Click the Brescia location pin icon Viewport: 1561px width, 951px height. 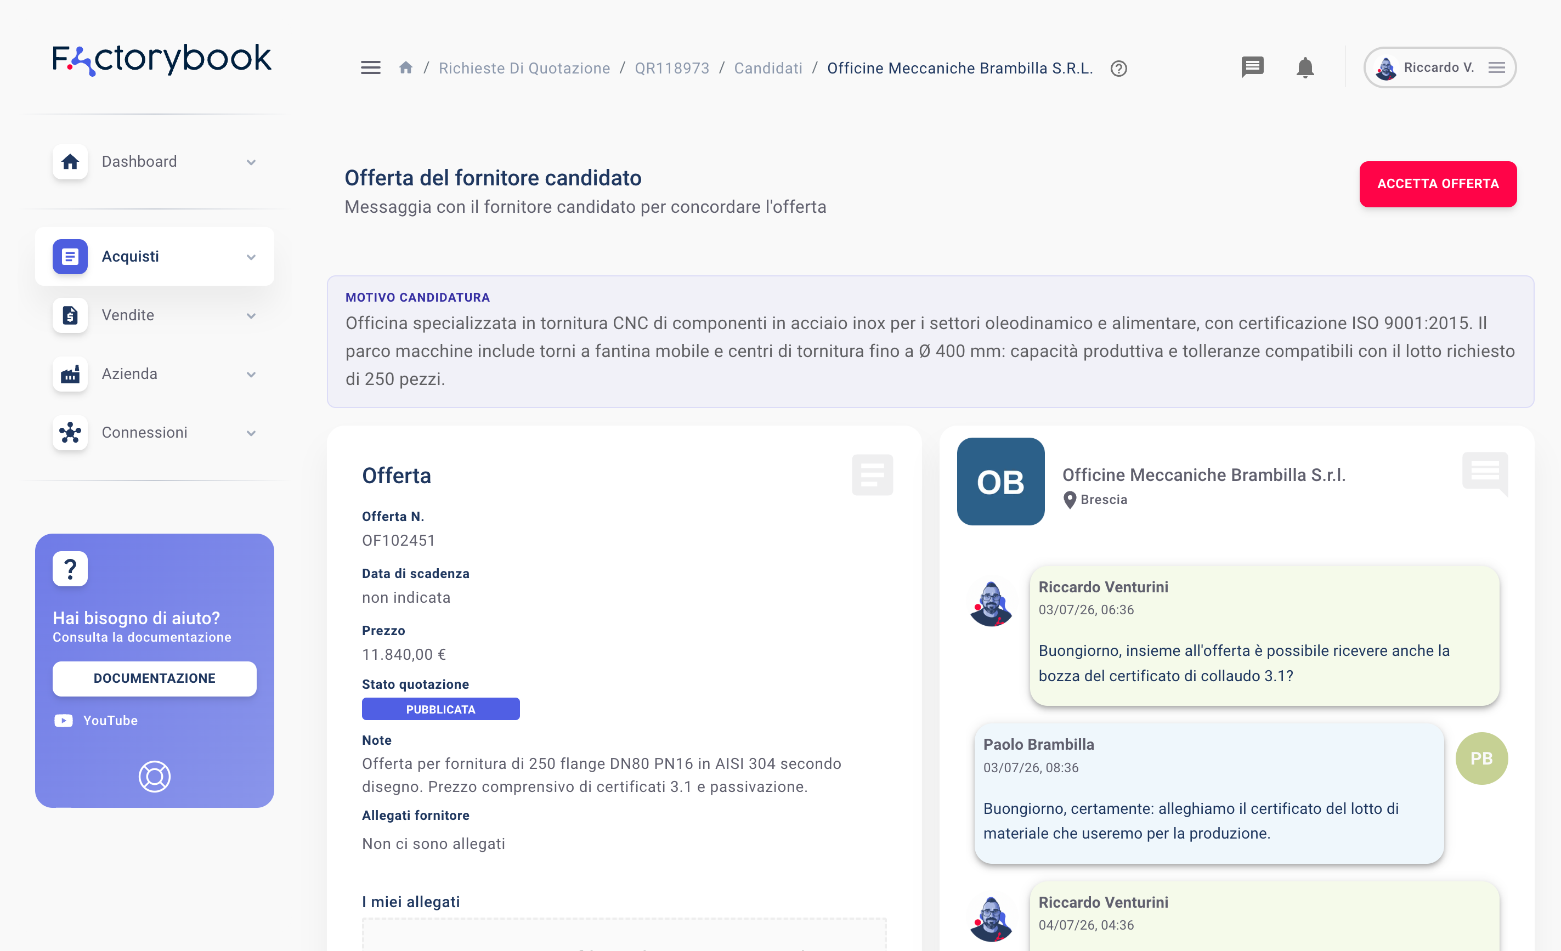click(x=1070, y=500)
